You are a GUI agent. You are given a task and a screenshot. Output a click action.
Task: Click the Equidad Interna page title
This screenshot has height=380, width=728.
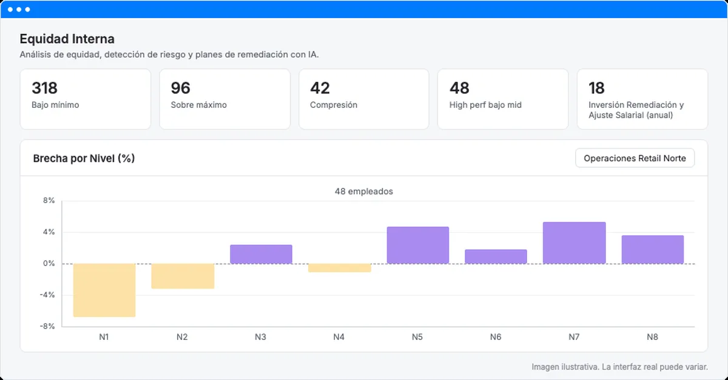(x=67, y=39)
